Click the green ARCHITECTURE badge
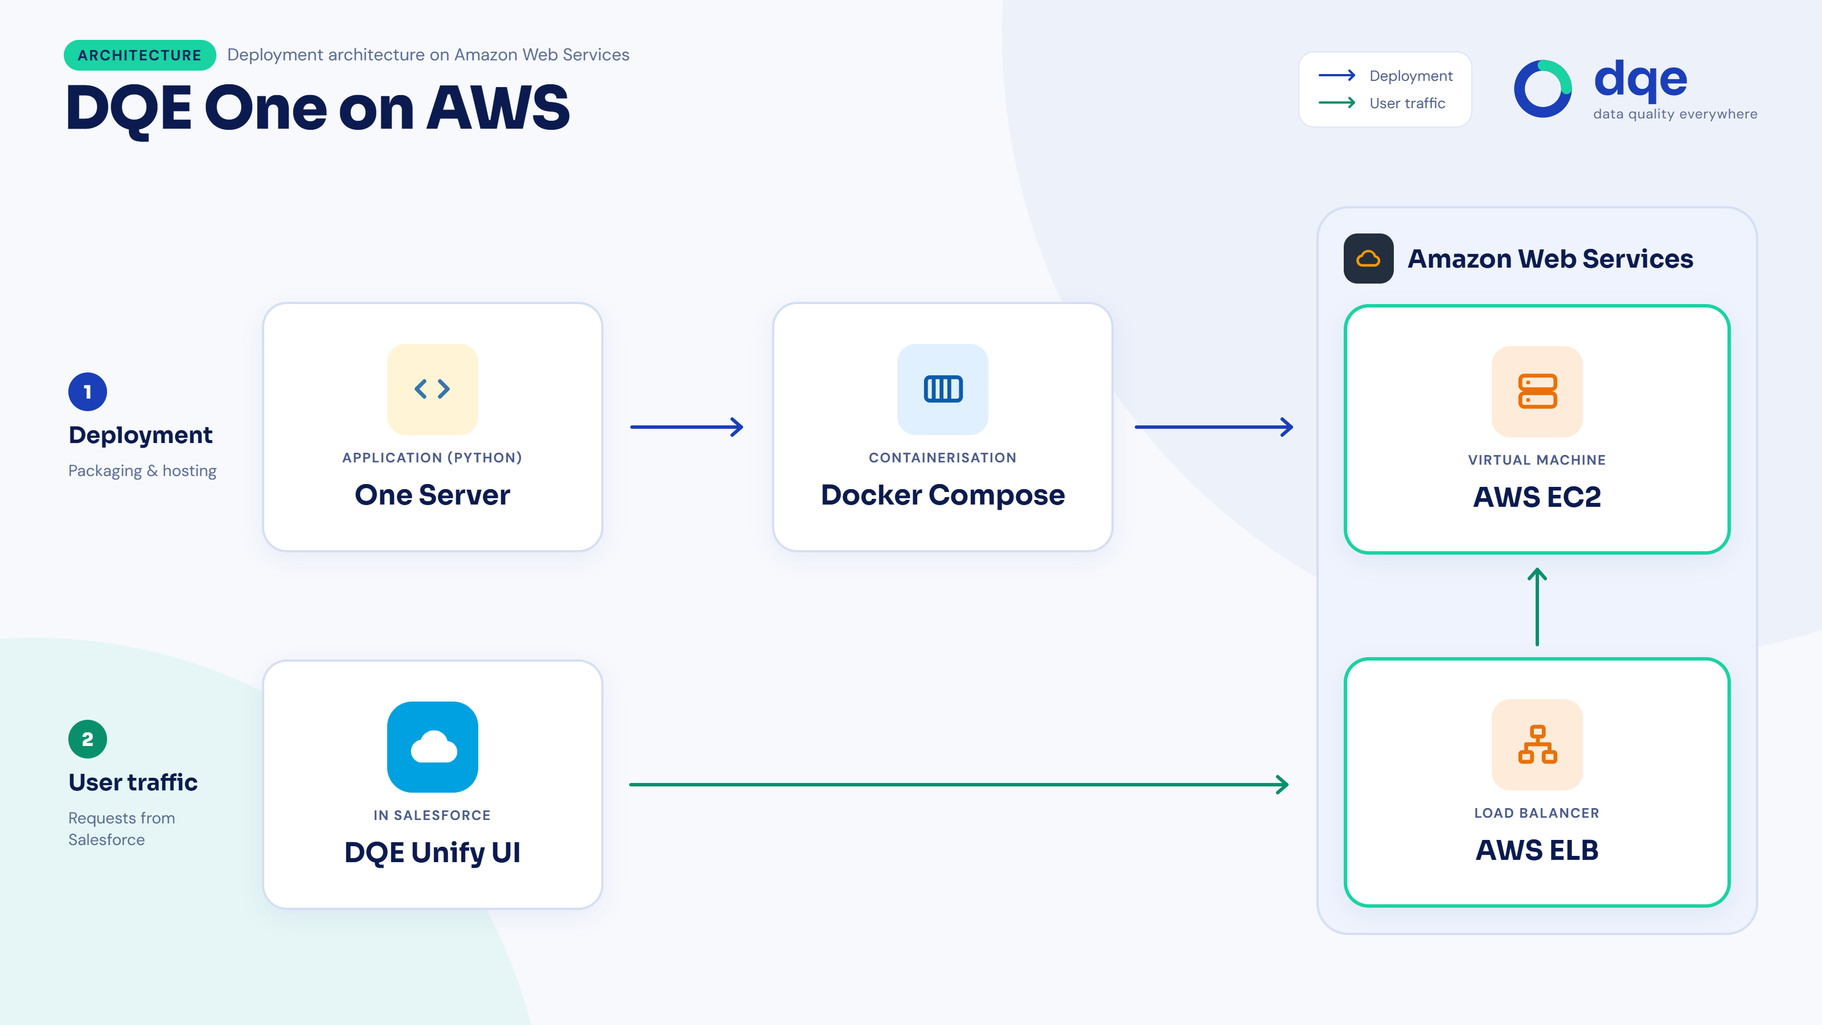Screen dimensions: 1822x1025 tap(140, 55)
